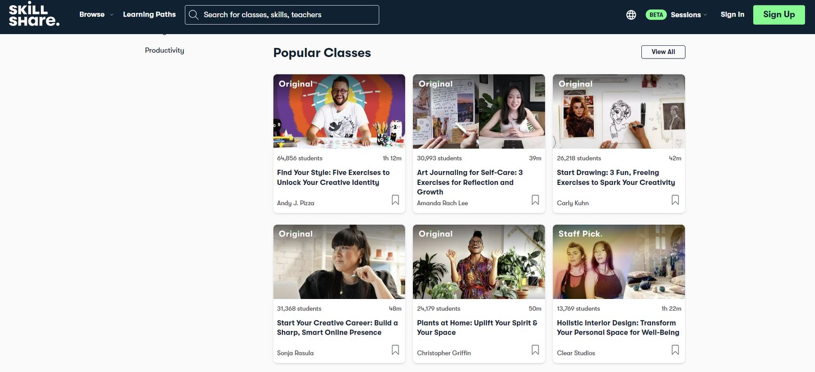This screenshot has width=815, height=372.
Task: Bookmark the Art Journaling class
Action: [535, 199]
